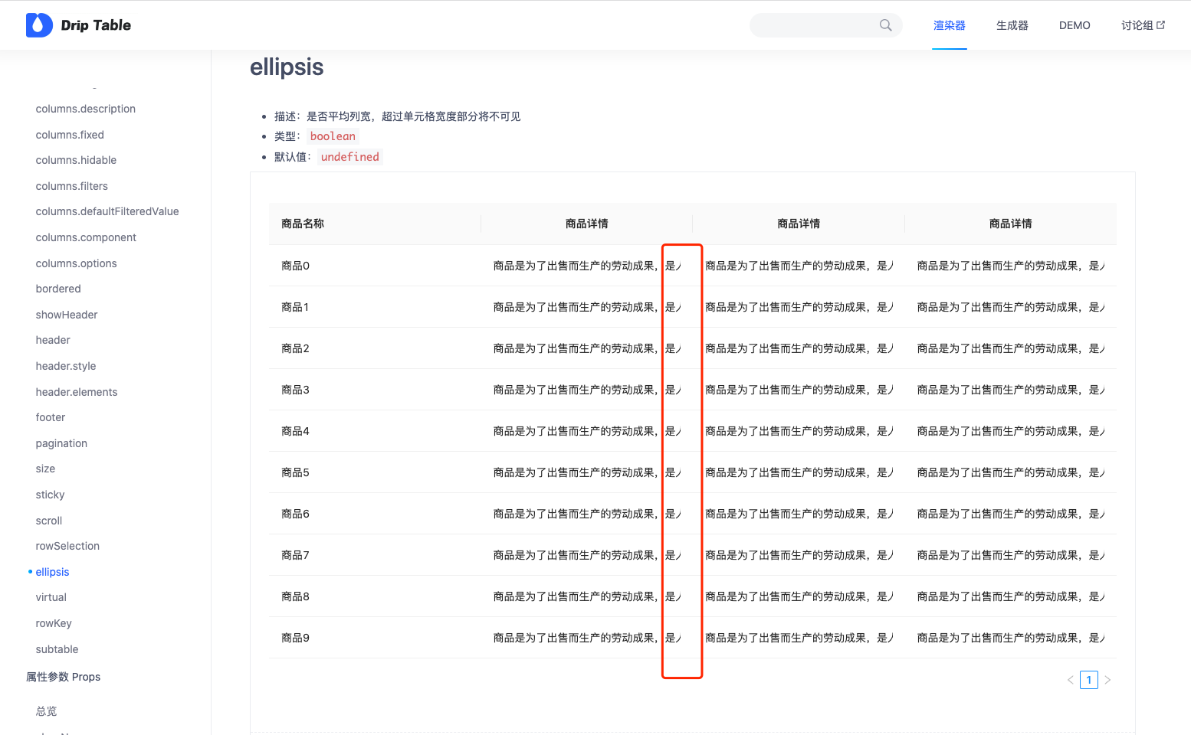Click the ellipsis page heading
1191x735 pixels.
pos(287,67)
